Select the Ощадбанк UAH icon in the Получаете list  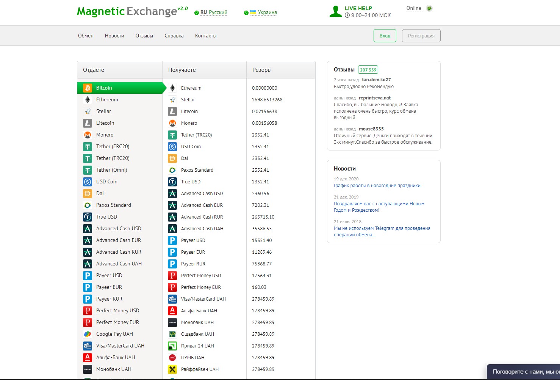click(172, 334)
